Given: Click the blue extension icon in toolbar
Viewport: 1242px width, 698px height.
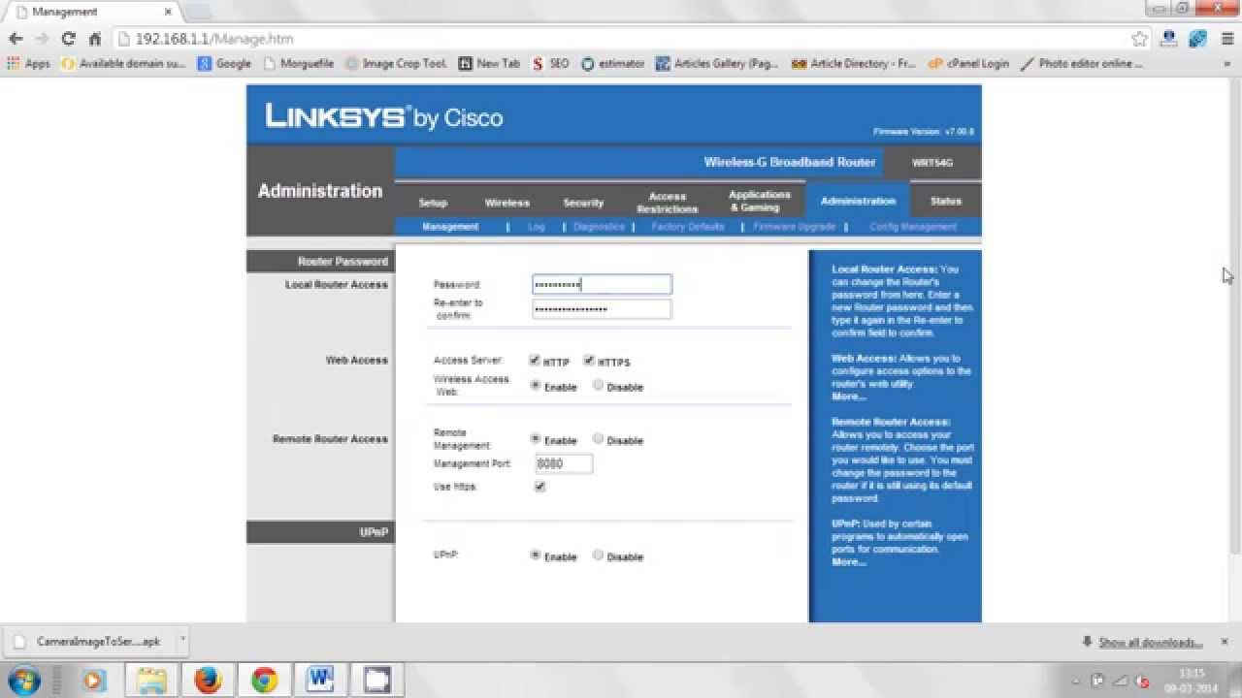Looking at the screenshot, I should pos(1198,39).
